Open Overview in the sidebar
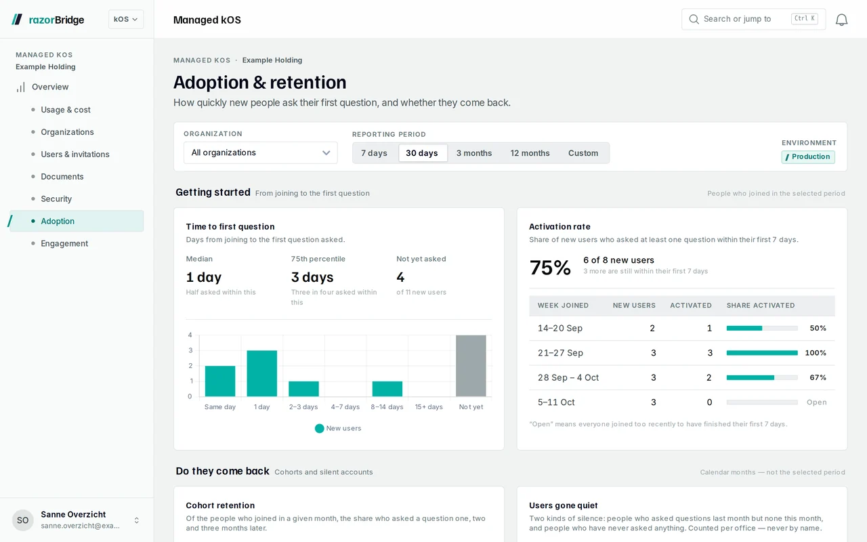 point(77,87)
